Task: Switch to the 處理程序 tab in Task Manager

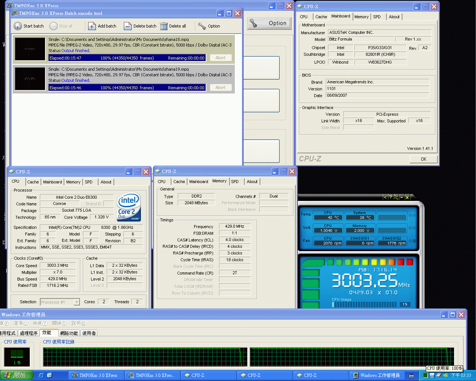Action: (29, 333)
